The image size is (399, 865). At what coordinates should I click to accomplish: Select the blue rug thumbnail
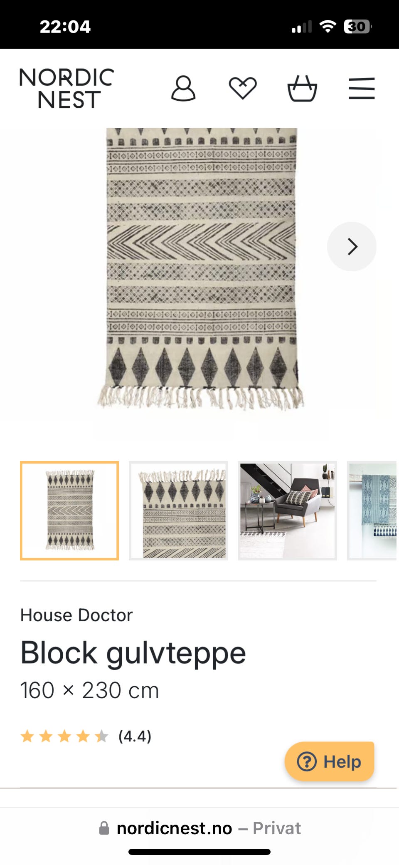tap(372, 511)
